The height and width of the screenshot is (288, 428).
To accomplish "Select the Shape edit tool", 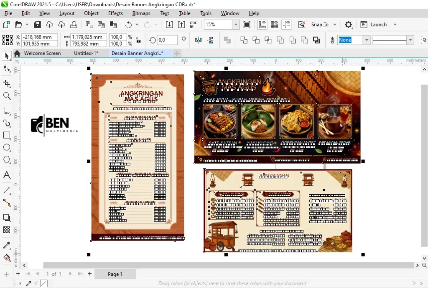I will coord(7,69).
